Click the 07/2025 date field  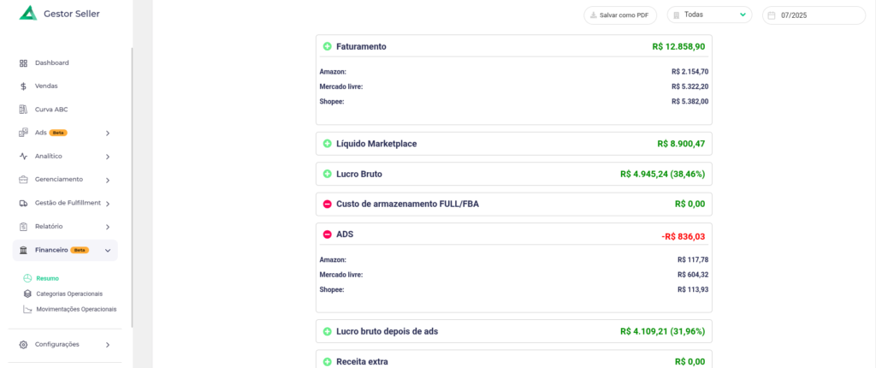click(x=814, y=15)
